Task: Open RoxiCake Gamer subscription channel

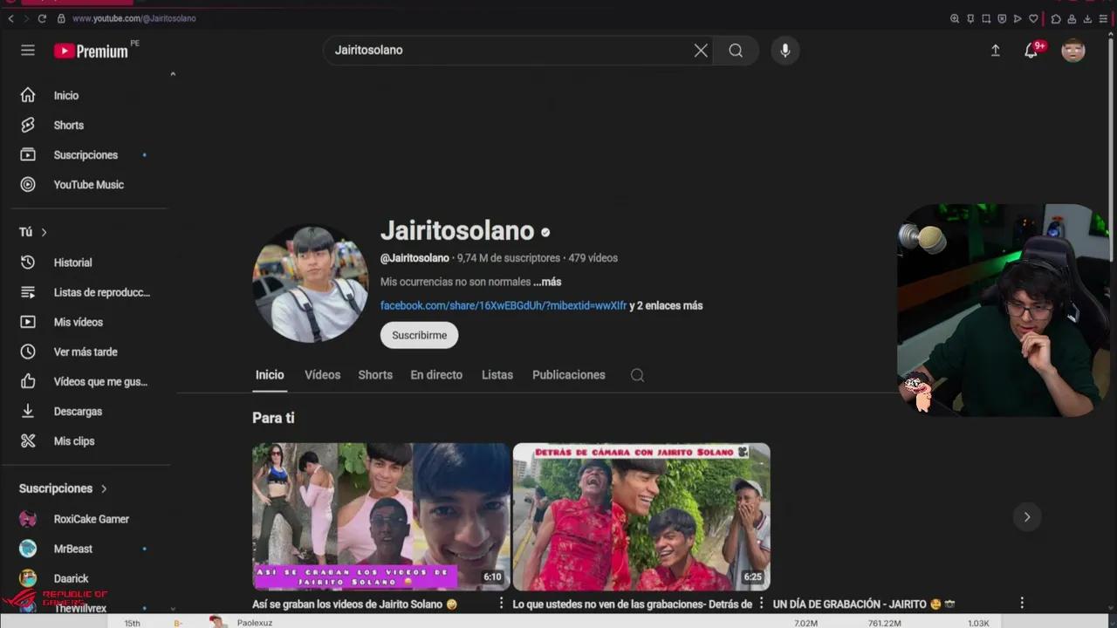Action: (x=90, y=519)
